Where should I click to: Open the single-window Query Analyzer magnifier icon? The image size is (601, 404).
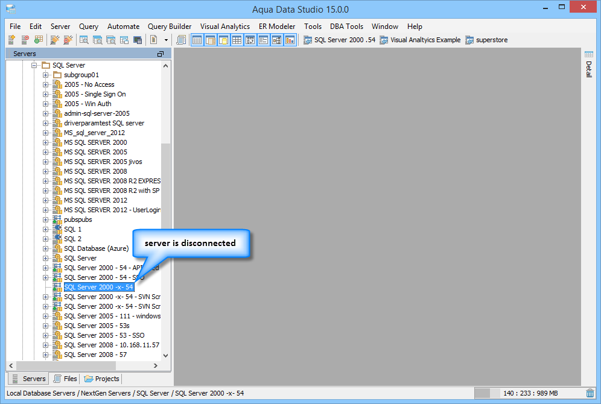click(84, 40)
